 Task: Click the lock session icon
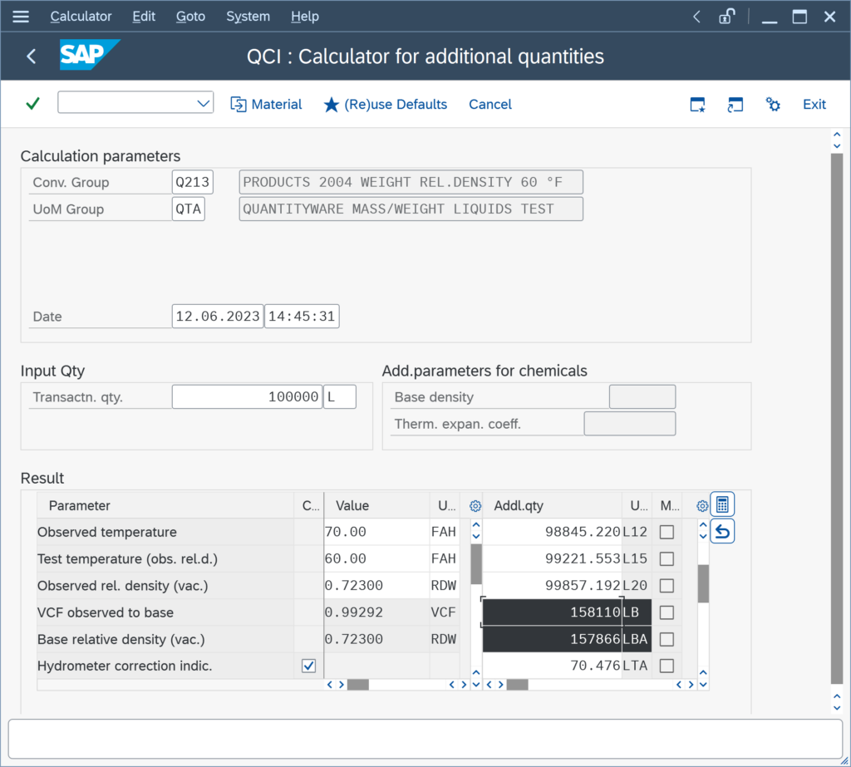[x=726, y=17]
